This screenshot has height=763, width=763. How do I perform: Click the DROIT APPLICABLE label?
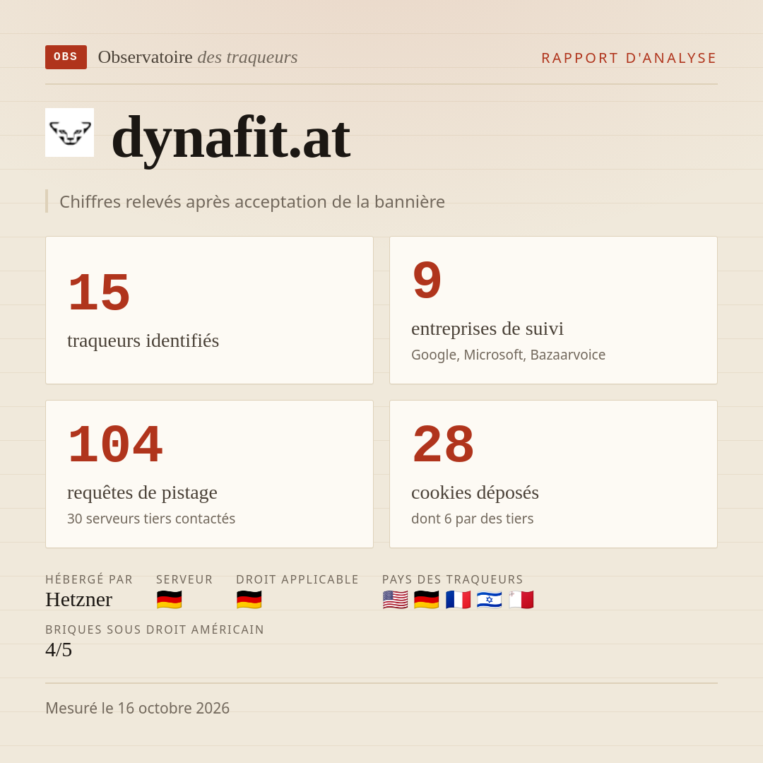(x=297, y=579)
